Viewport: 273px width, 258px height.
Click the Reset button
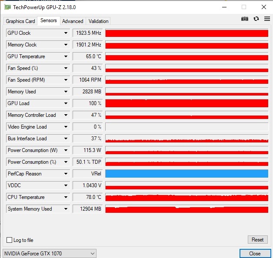tap(257, 240)
